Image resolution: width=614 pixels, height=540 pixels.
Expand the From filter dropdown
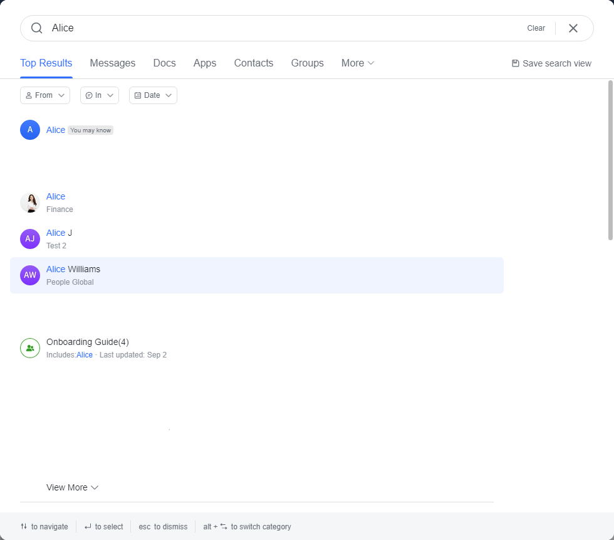click(x=46, y=95)
